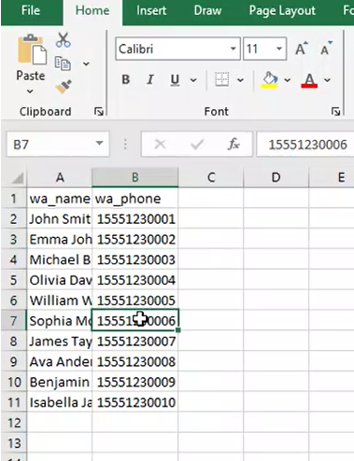
Task: Click cell containing wa_name
Action: tap(60, 199)
